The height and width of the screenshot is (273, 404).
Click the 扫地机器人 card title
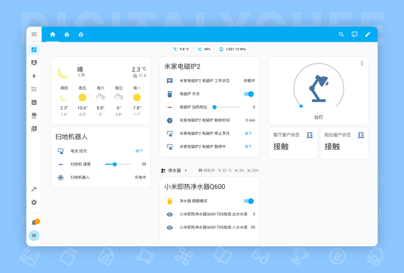[x=72, y=137]
